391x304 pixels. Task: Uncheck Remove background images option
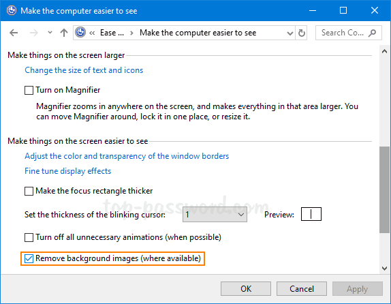[x=29, y=258]
